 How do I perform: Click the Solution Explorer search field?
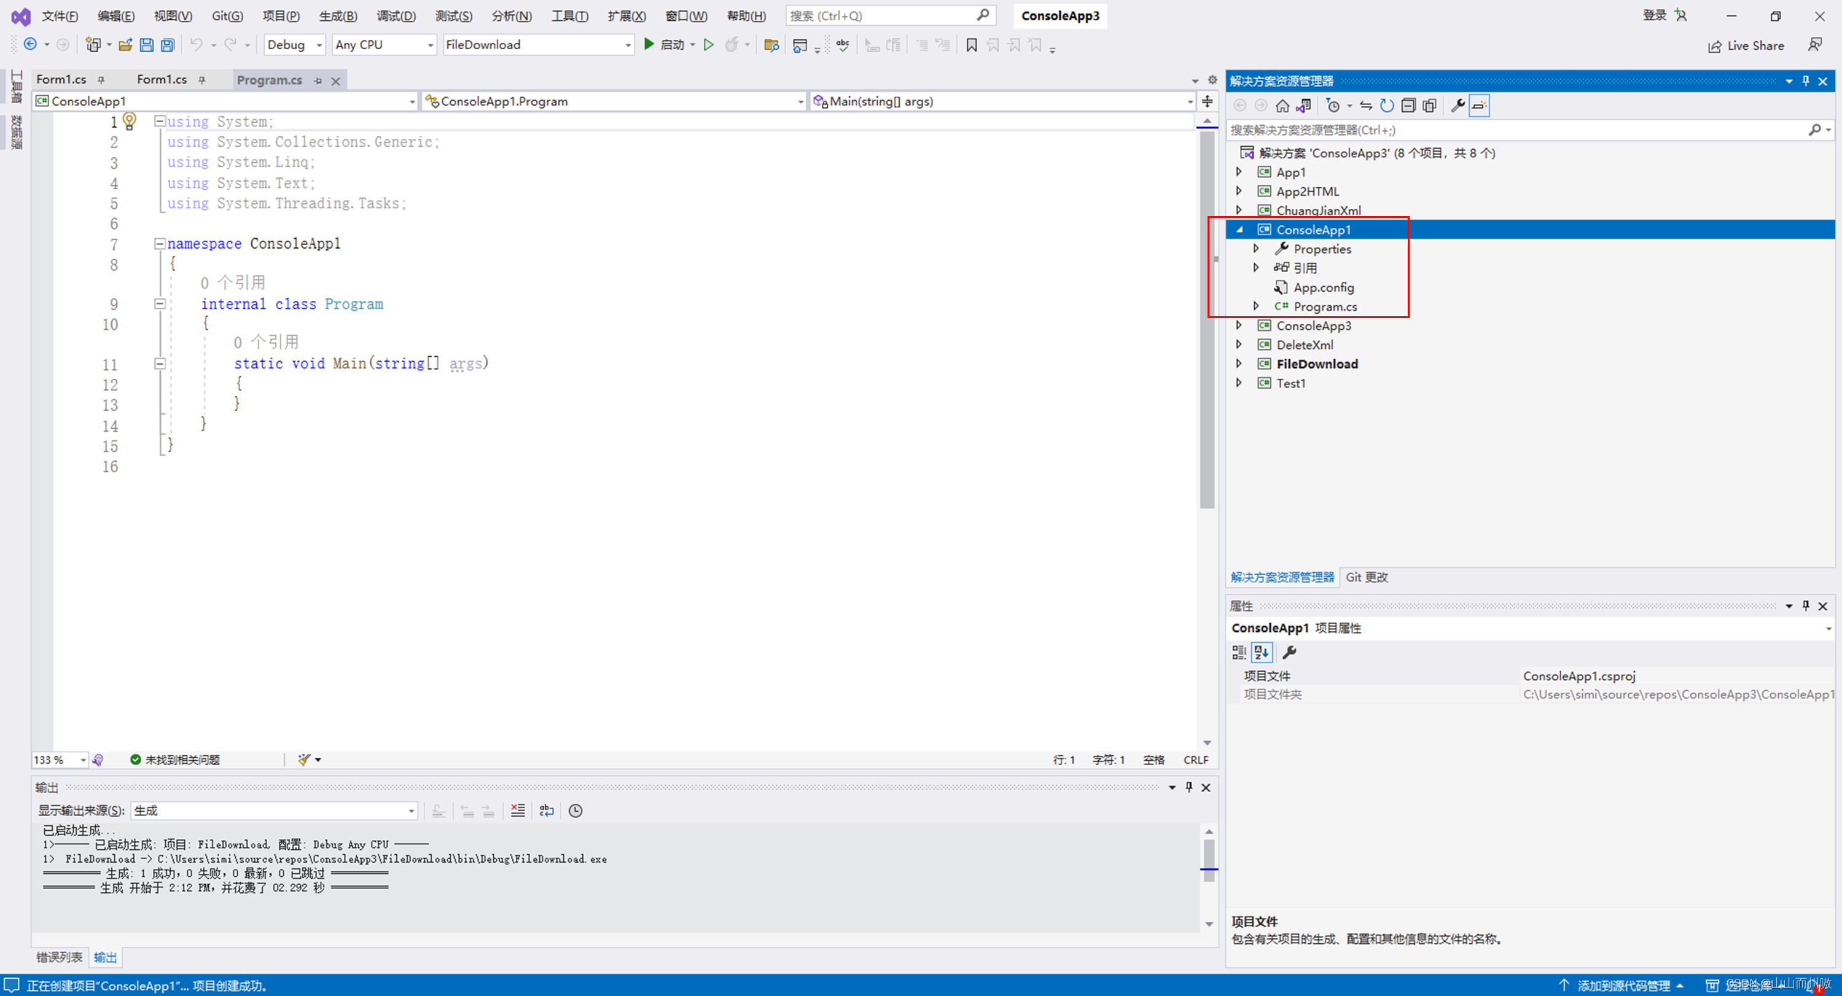tap(1516, 130)
